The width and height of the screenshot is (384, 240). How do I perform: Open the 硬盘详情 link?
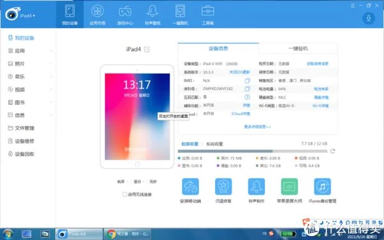[x=321, y=97]
